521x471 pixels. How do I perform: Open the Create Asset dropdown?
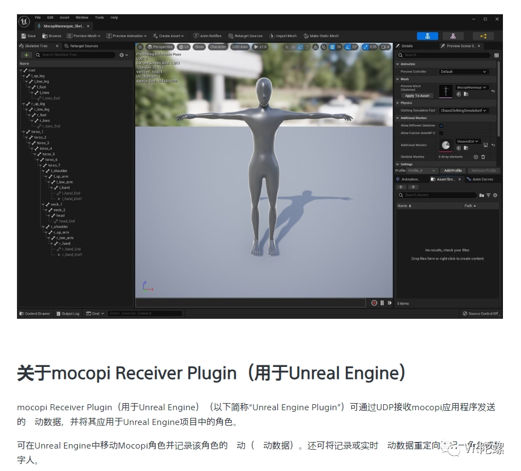168,36
